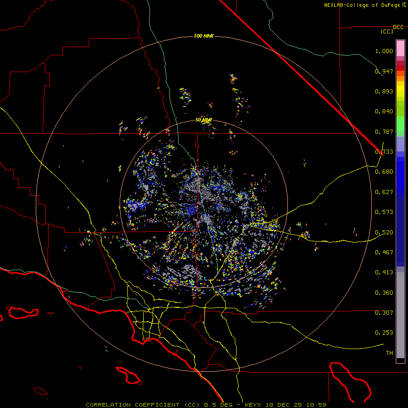Click the 0.253 legend value label

(384, 332)
